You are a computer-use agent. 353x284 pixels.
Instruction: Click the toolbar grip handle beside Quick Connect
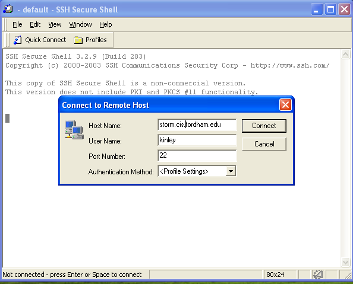[x=8, y=40]
